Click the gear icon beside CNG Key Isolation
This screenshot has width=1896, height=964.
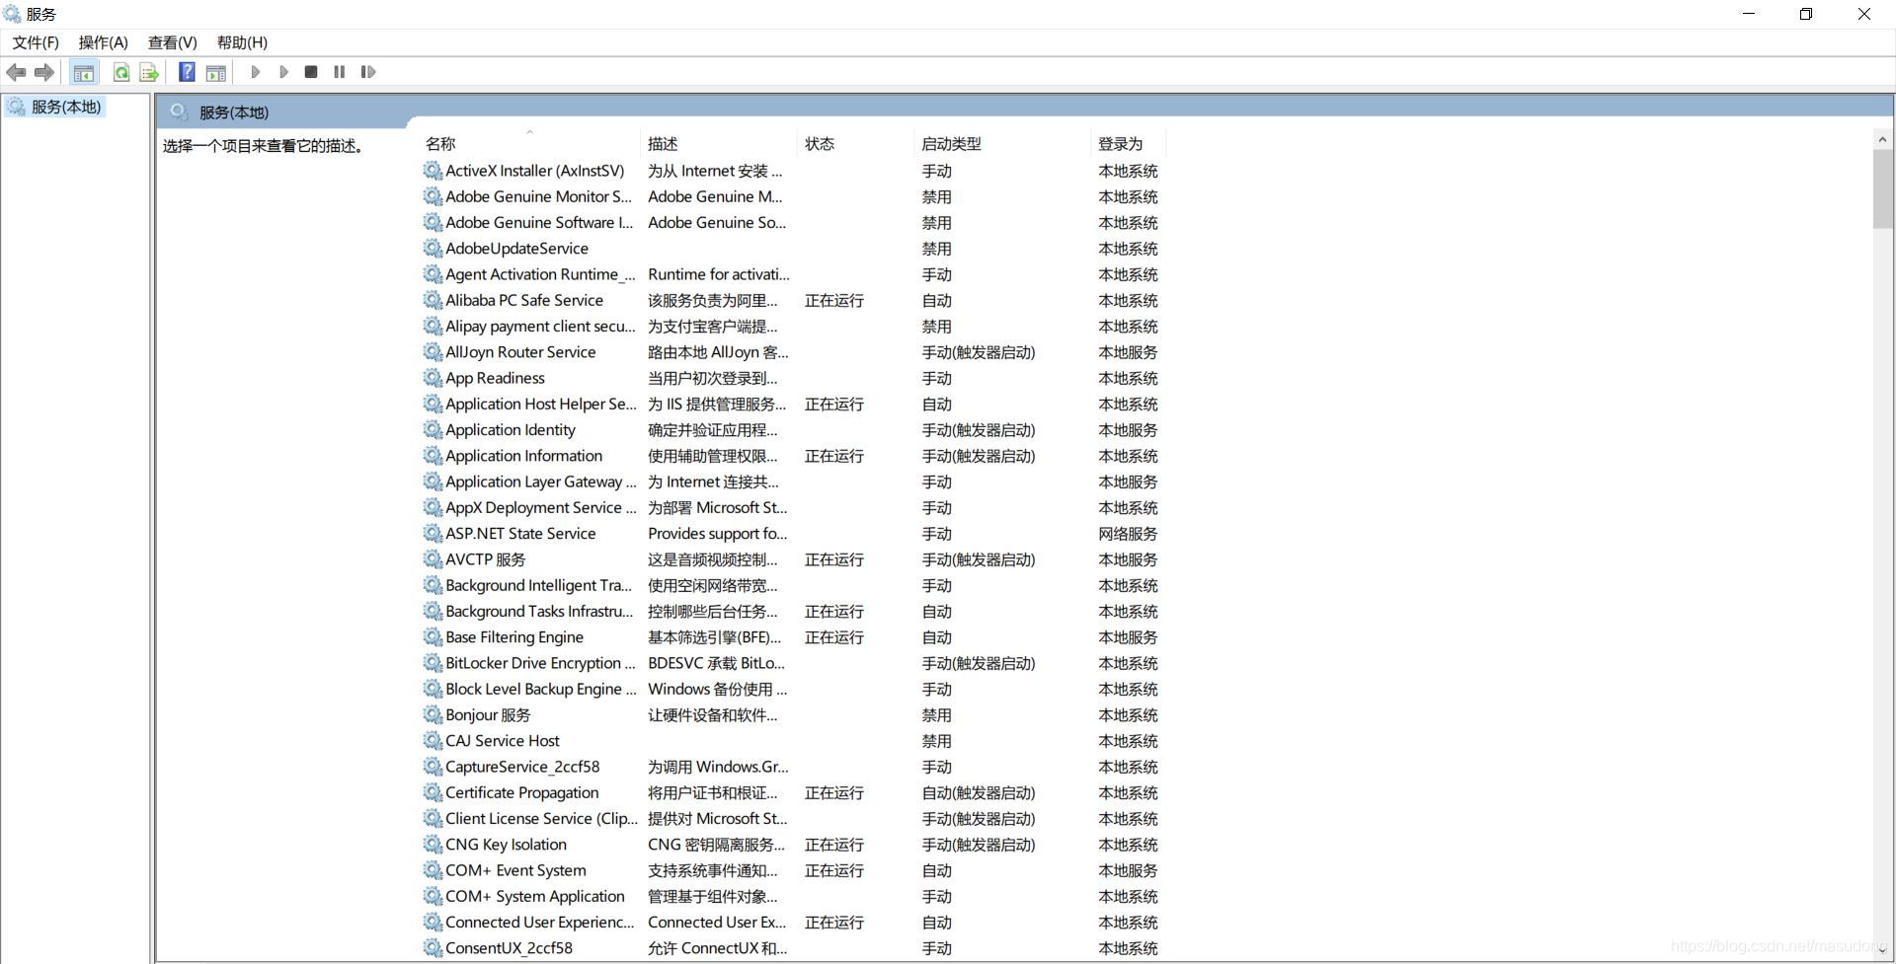click(433, 845)
